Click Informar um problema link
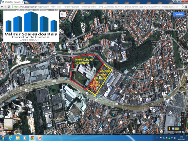 click(162, 134)
